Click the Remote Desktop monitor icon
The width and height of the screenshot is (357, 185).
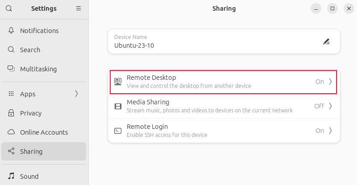pyautogui.click(x=118, y=82)
